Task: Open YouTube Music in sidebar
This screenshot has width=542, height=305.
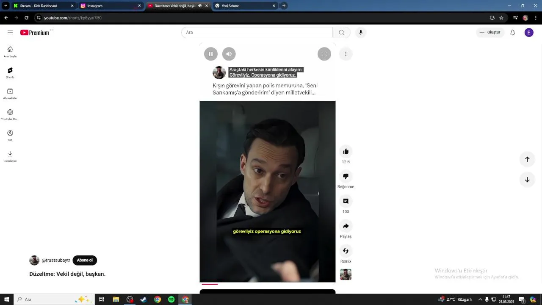Action: 10,115
